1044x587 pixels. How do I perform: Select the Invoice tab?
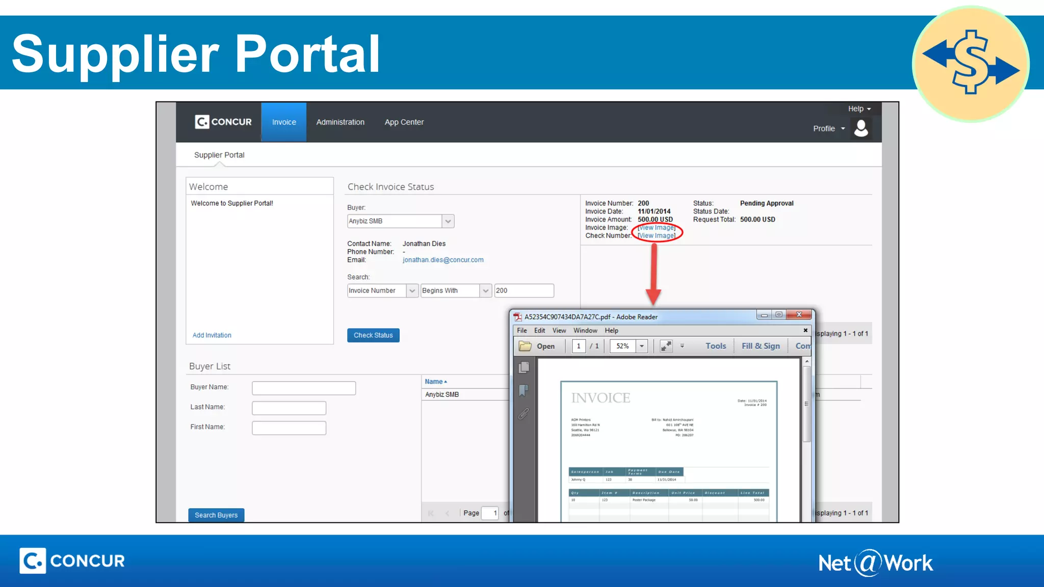(284, 122)
